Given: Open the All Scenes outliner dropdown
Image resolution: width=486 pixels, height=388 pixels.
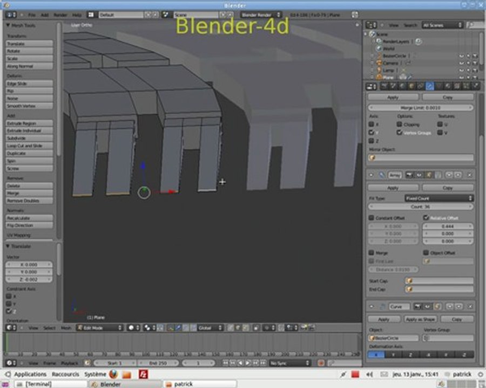Looking at the screenshot, I should pos(442,25).
